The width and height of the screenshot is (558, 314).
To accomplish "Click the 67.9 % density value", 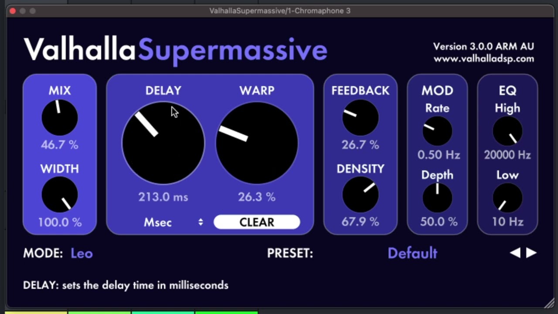I will pos(360,222).
